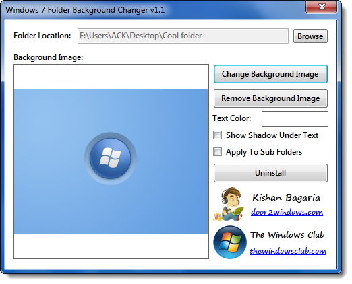Screen dimensions: 352x284
Task: Select the Folder Location path field
Action: point(183,36)
